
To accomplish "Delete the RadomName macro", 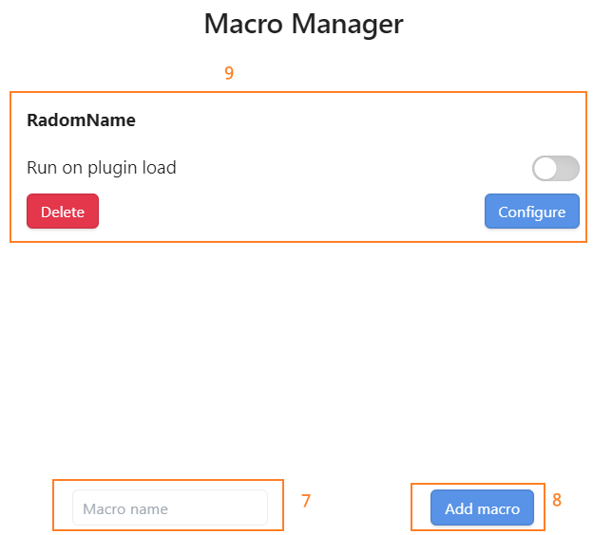I will 63,212.
